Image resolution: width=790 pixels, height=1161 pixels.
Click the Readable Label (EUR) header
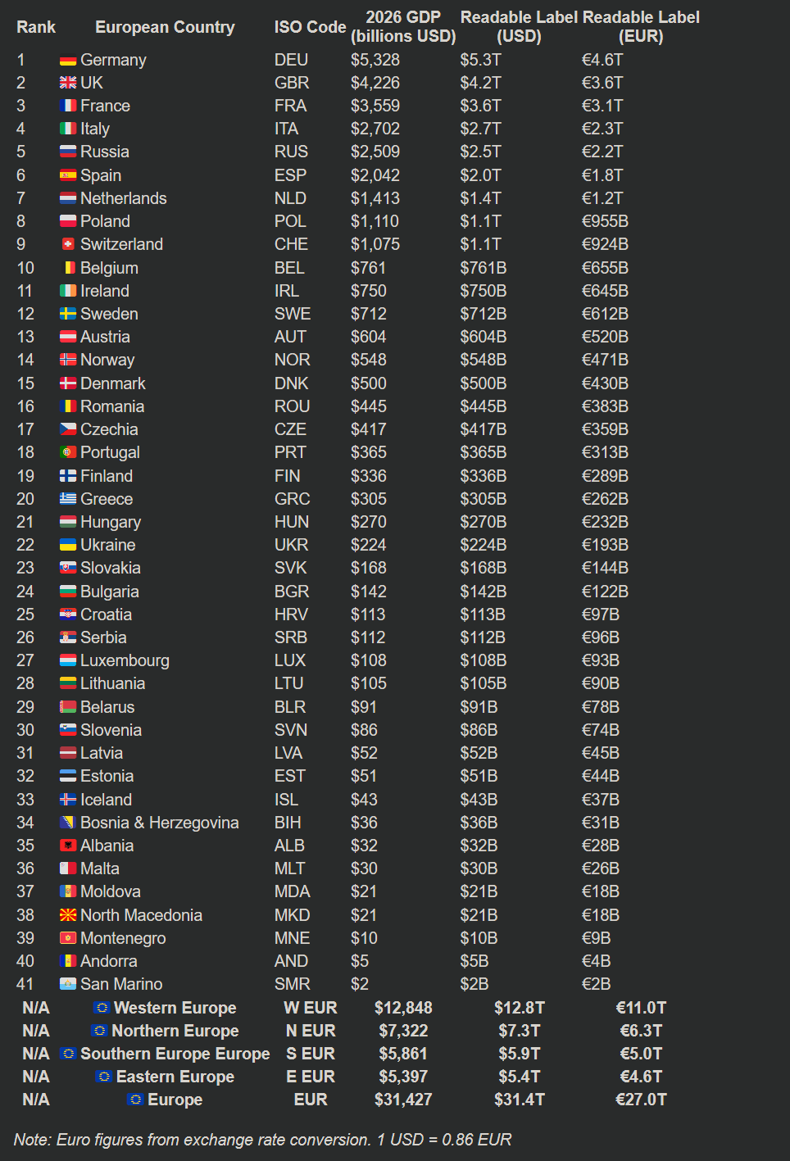tap(641, 27)
